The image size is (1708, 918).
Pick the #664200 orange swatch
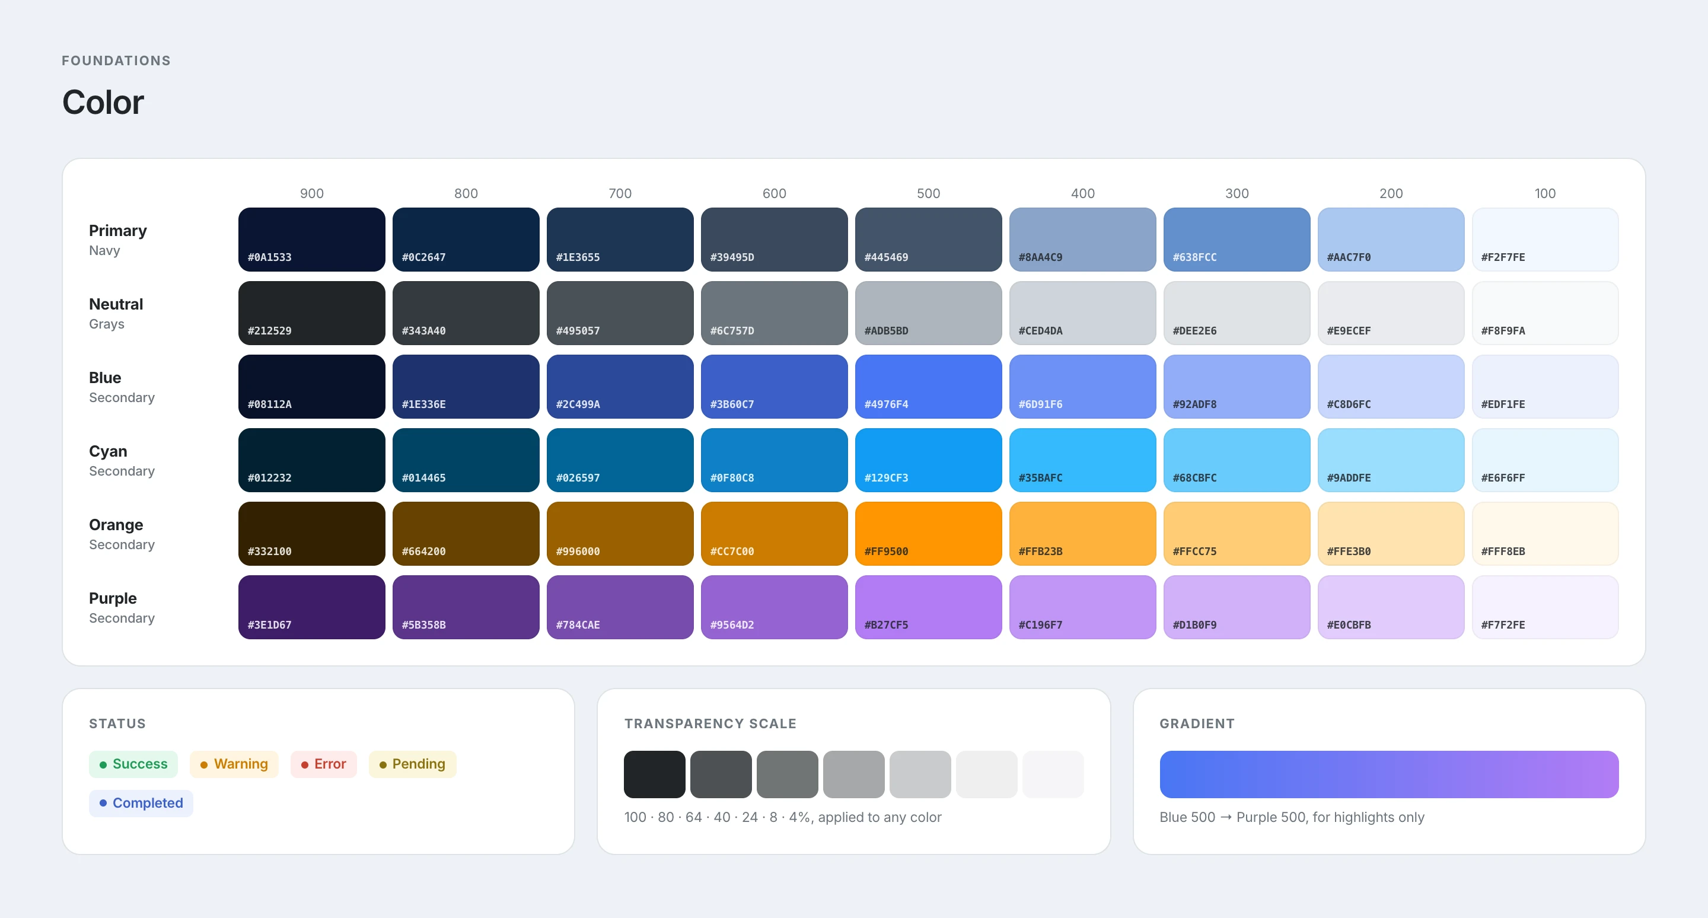coord(466,534)
